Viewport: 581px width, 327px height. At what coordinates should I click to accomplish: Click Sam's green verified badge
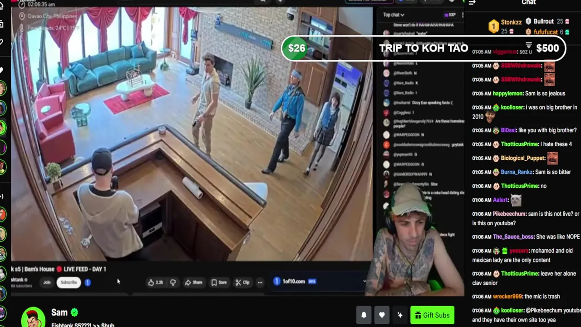(74, 312)
